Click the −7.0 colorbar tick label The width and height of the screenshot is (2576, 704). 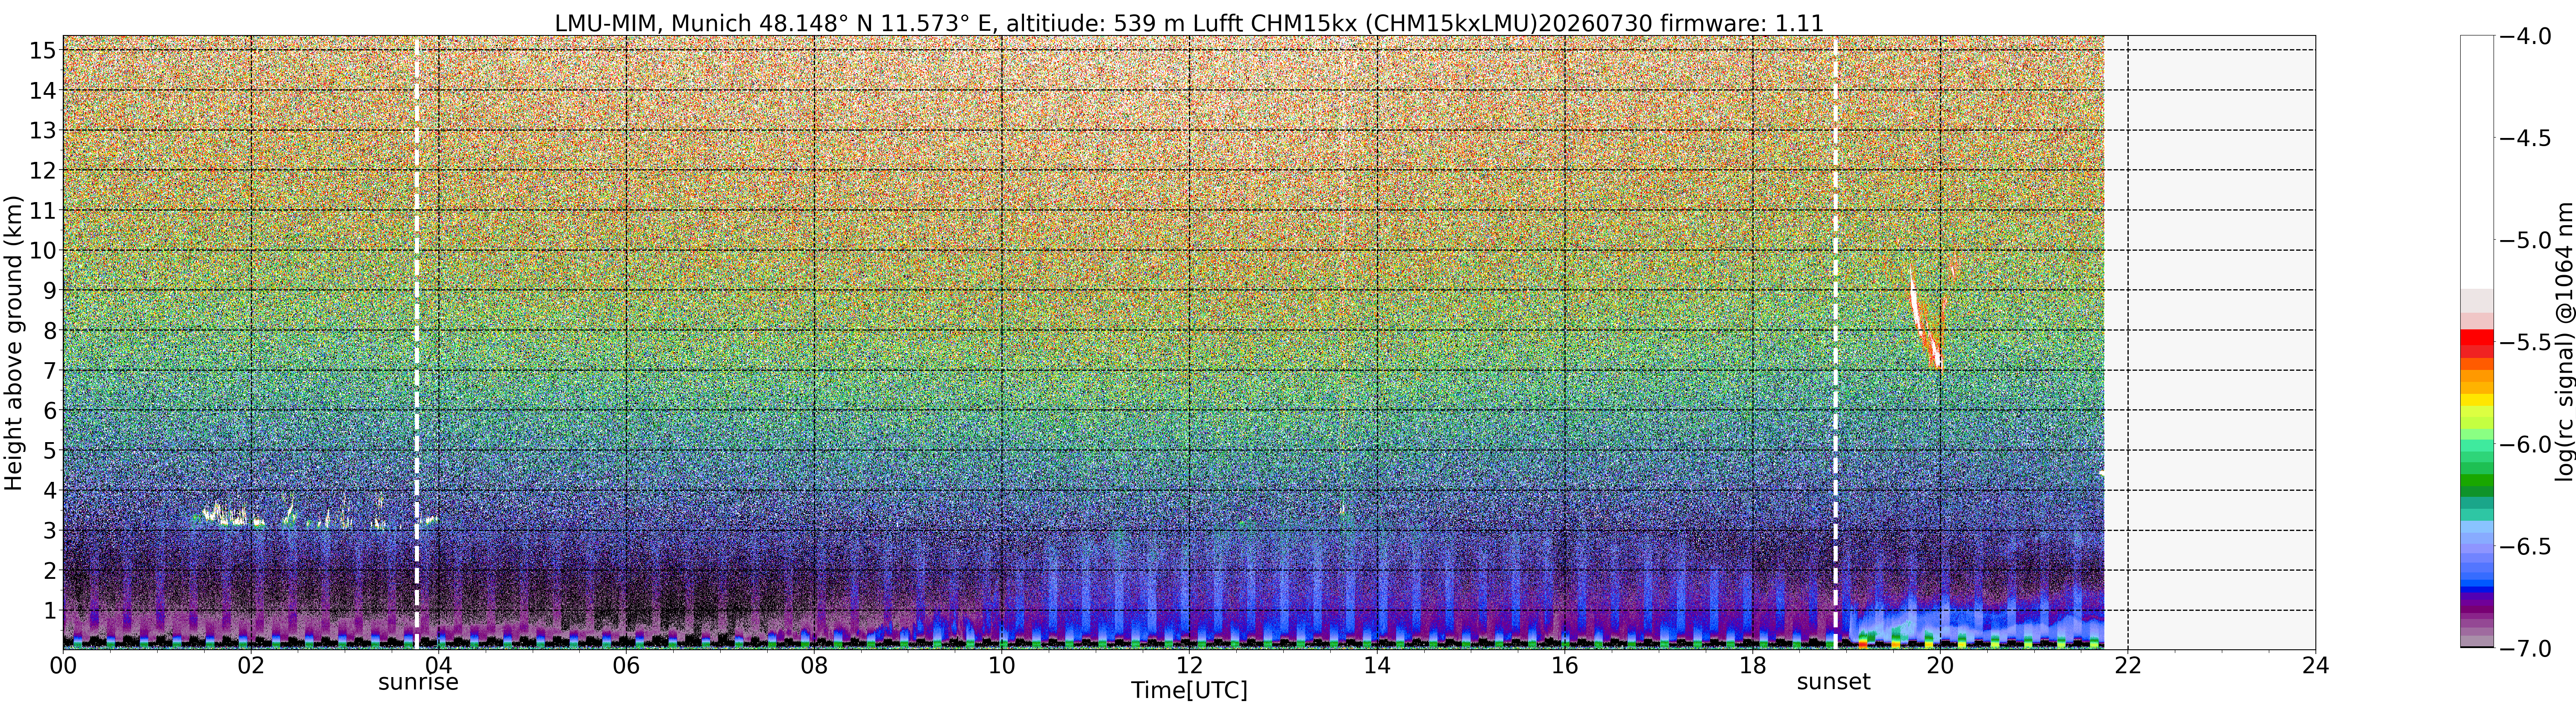click(x=2525, y=648)
